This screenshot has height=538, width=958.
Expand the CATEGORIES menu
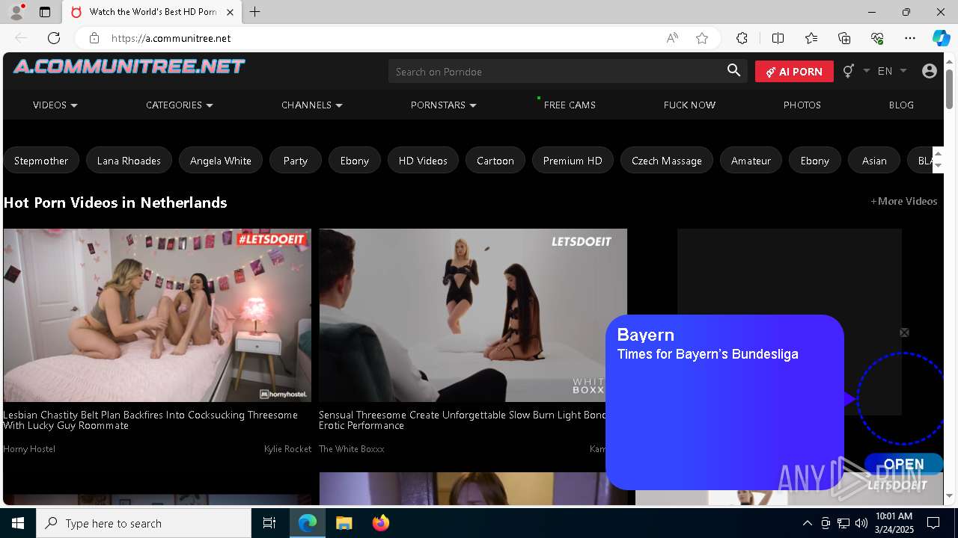pyautogui.click(x=180, y=105)
